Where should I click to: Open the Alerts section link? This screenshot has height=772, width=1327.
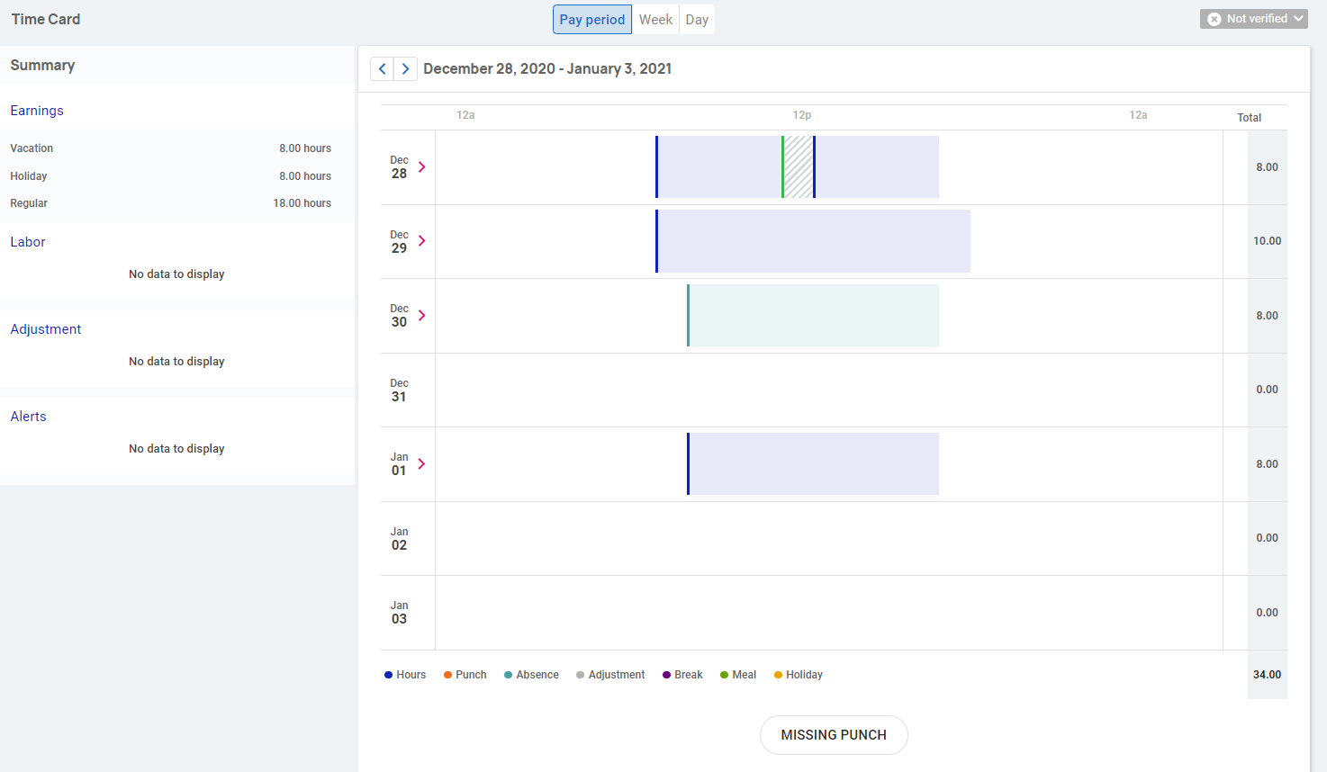[29, 417]
